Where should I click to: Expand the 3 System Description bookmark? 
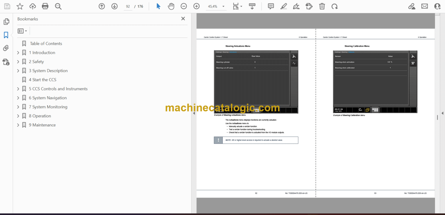(18, 71)
